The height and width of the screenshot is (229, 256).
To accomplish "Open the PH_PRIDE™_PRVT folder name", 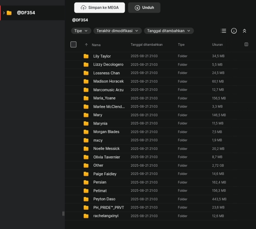I will [109, 208].
